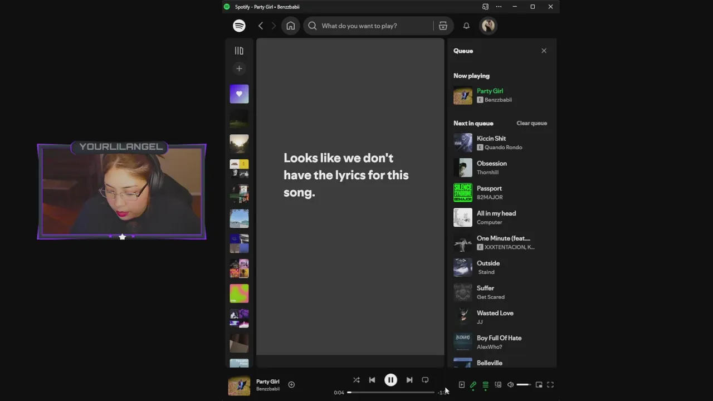Enter full screen mode
713x401 pixels.
(550, 384)
